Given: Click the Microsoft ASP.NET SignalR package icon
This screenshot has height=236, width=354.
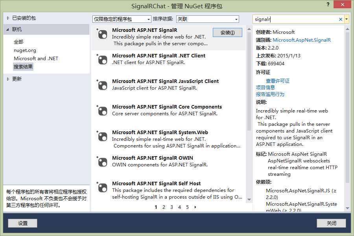Looking at the screenshot, I should [103, 35].
